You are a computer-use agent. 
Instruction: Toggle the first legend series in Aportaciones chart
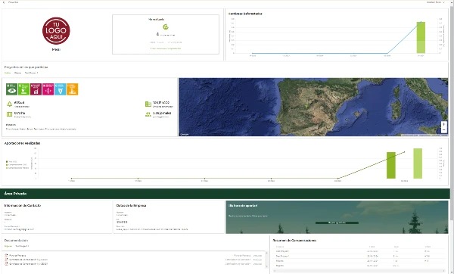pyautogui.click(x=11, y=162)
